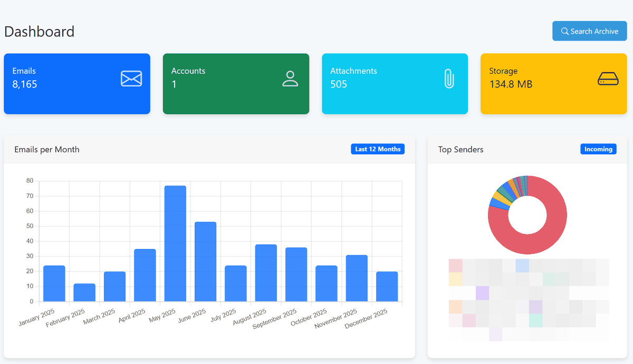Click the Dashboard page heading
The image size is (633, 364).
click(40, 32)
